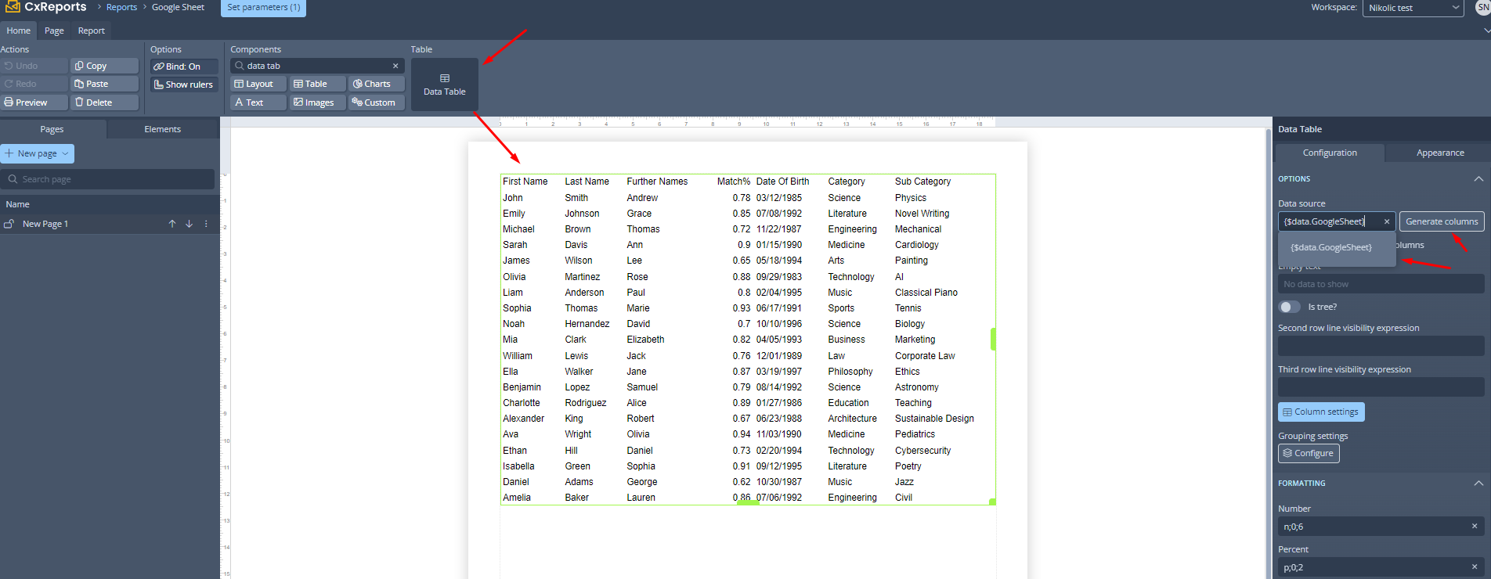Open the report Preview
The height and width of the screenshot is (579, 1491).
pyautogui.click(x=34, y=102)
